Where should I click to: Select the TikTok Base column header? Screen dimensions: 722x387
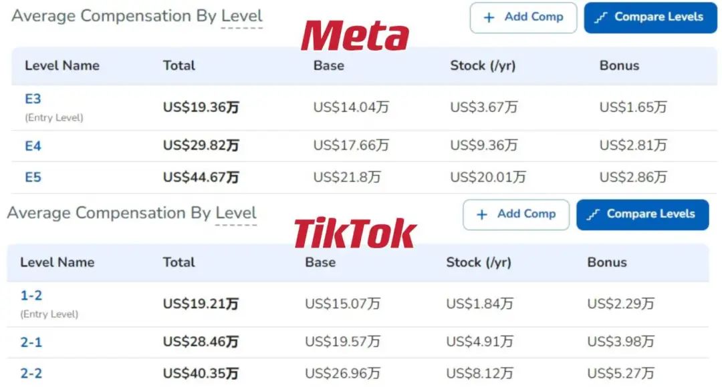point(320,262)
